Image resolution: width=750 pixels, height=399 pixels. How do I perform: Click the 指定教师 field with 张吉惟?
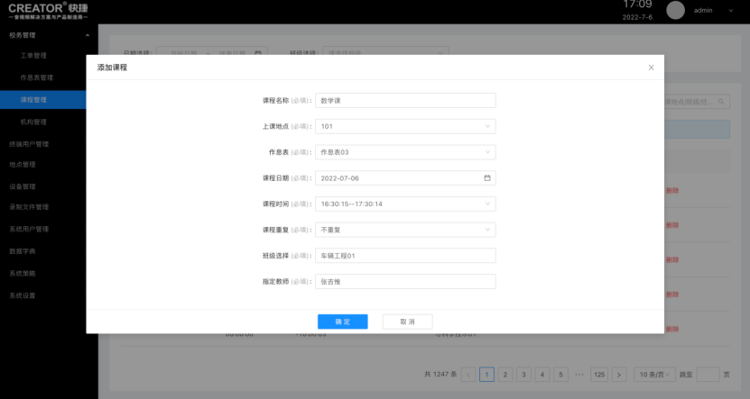click(405, 282)
